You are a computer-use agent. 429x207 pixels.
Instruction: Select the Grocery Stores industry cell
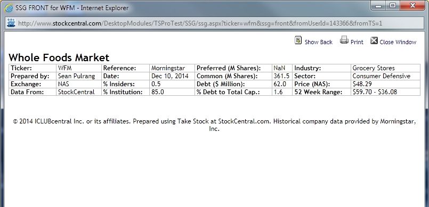385,68
